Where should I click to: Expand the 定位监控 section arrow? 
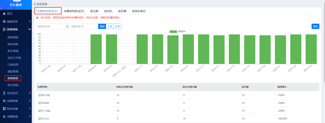pos(29,93)
